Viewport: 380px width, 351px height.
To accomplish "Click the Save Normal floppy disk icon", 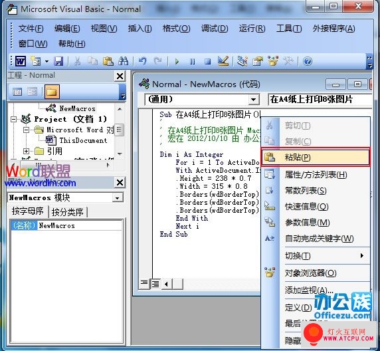I will pos(58,61).
